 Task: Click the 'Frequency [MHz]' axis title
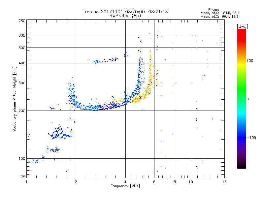tap(125, 186)
